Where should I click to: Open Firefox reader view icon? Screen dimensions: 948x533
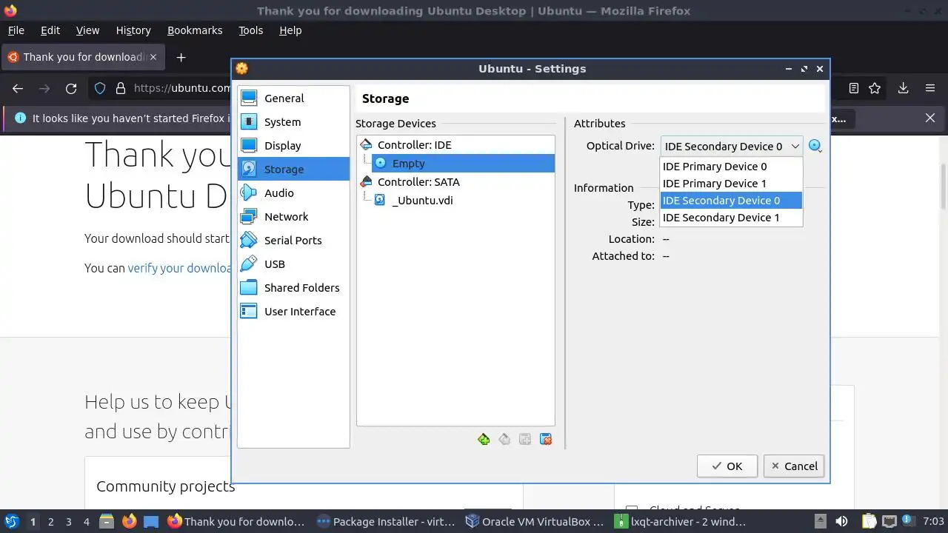pos(853,88)
